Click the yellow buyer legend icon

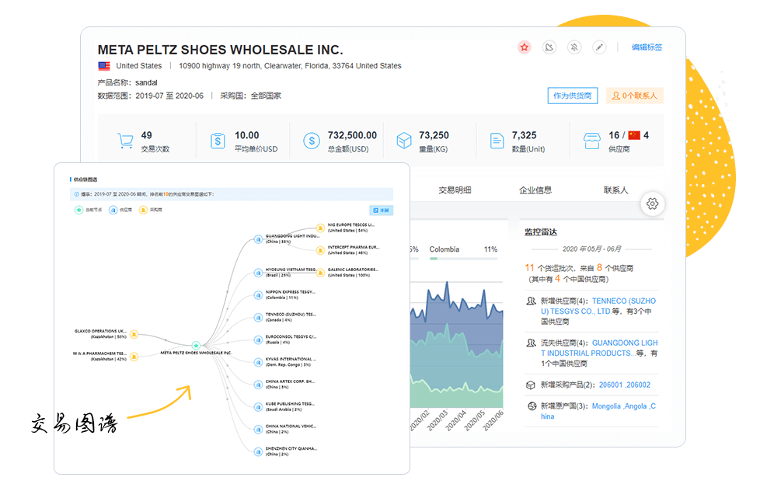[143, 211]
